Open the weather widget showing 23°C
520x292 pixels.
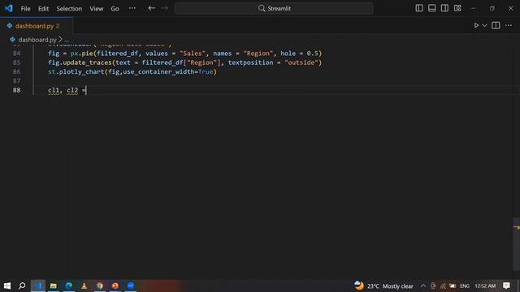[x=383, y=286]
